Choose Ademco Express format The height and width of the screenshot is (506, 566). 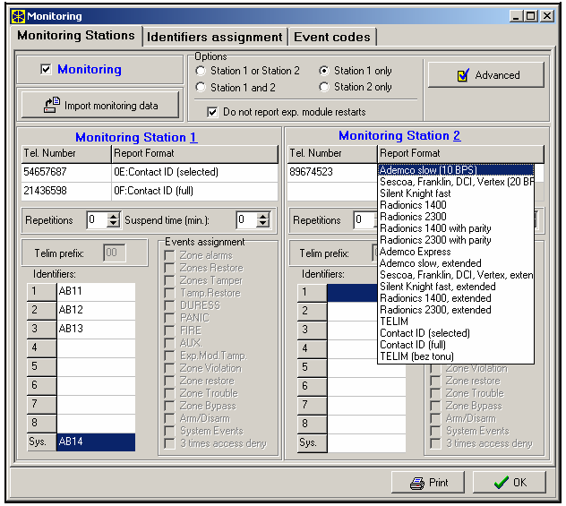456,252
